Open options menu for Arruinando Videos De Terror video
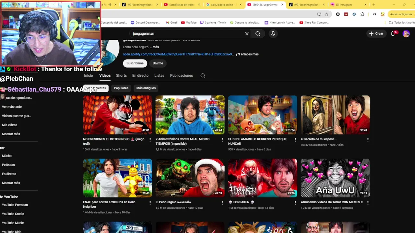The width and height of the screenshot is (415, 233). click(368, 203)
